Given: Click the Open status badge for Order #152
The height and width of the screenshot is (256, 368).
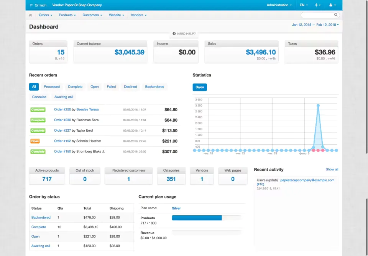Looking at the screenshot, I should coord(35,141).
